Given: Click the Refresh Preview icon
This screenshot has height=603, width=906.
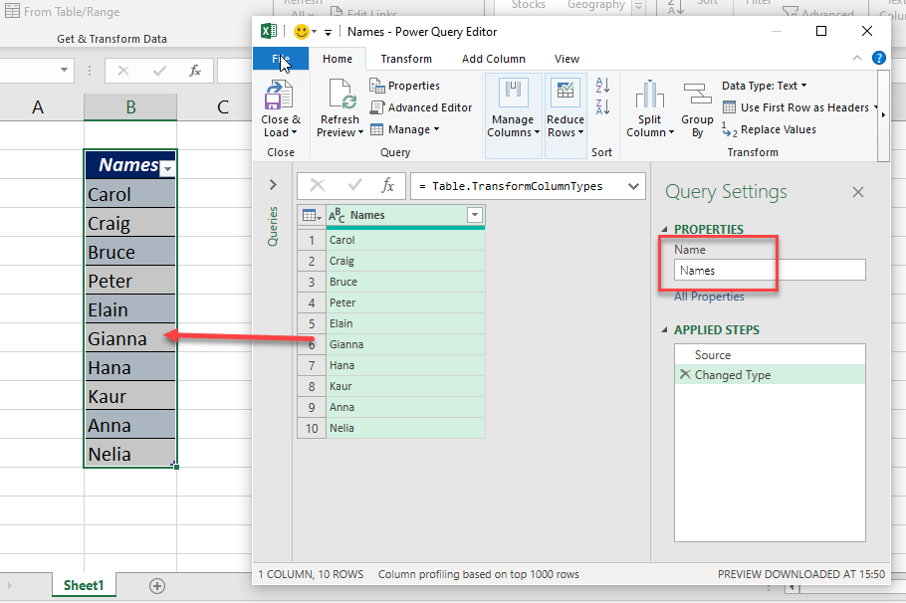Looking at the screenshot, I should [x=342, y=95].
